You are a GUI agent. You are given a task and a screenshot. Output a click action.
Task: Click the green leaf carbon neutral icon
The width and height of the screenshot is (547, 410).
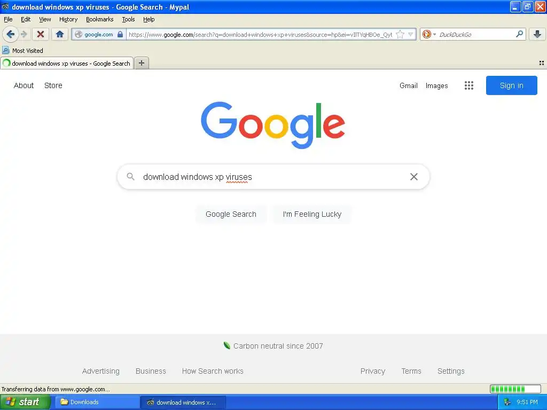click(226, 345)
